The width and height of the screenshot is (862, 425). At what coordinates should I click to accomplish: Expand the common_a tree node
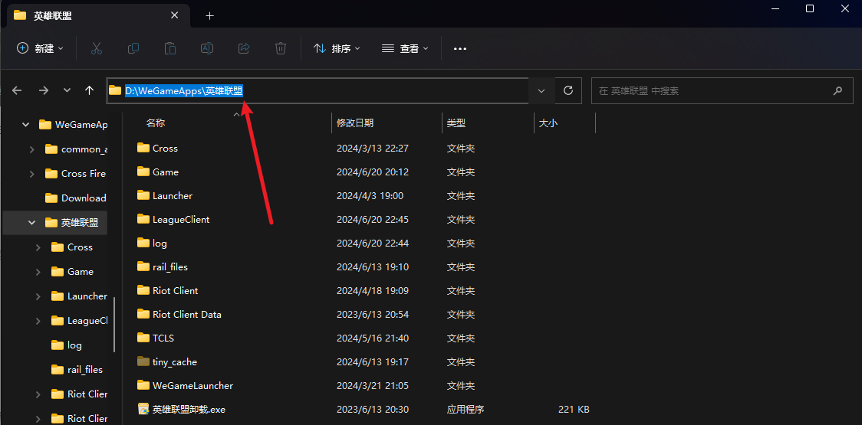(32, 149)
